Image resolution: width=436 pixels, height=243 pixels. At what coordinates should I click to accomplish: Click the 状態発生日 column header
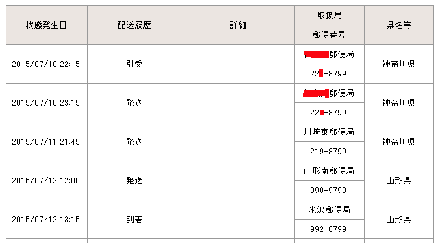(47, 25)
